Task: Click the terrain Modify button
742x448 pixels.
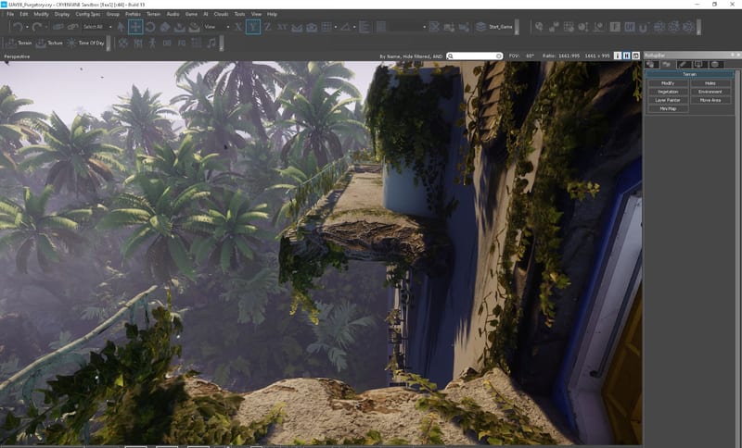Action: click(668, 83)
